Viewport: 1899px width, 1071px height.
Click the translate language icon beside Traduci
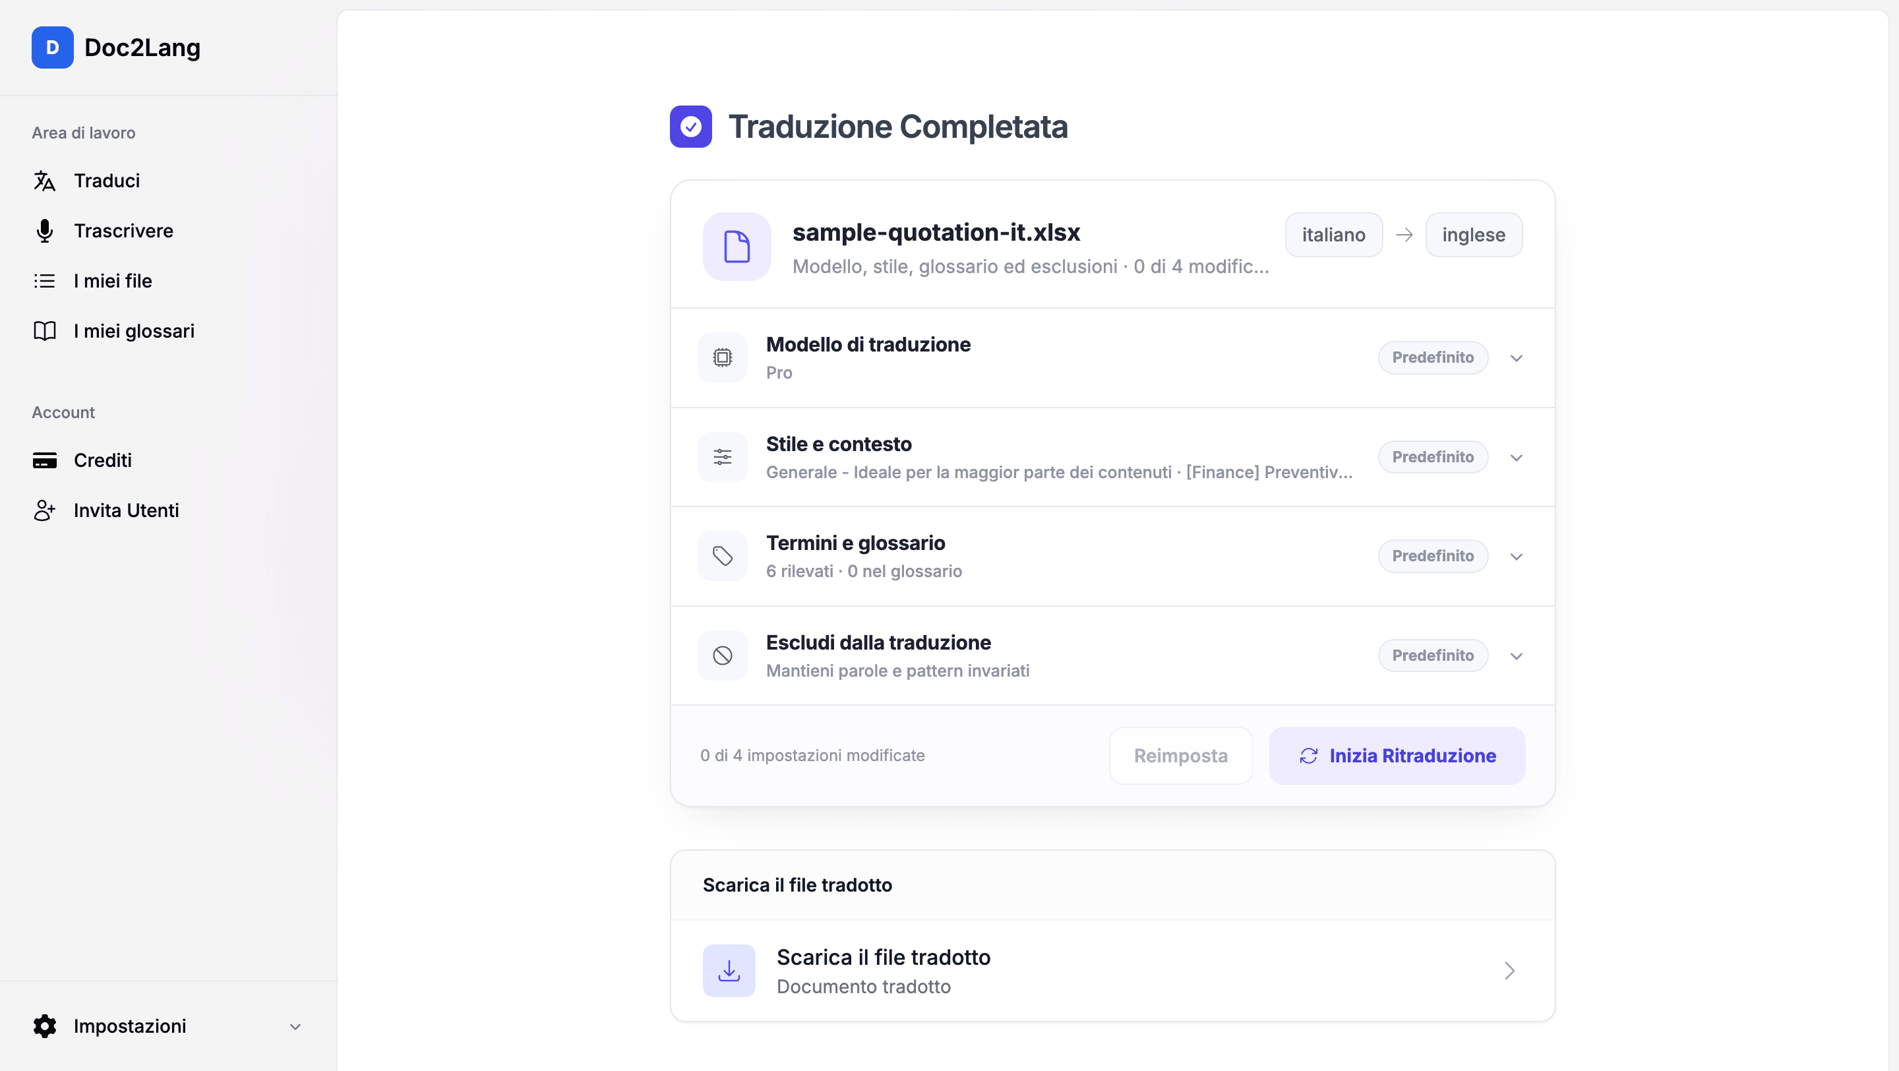(x=44, y=181)
